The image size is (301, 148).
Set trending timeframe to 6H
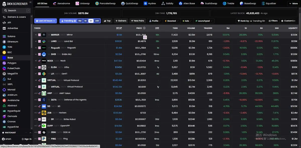(x=91, y=21)
